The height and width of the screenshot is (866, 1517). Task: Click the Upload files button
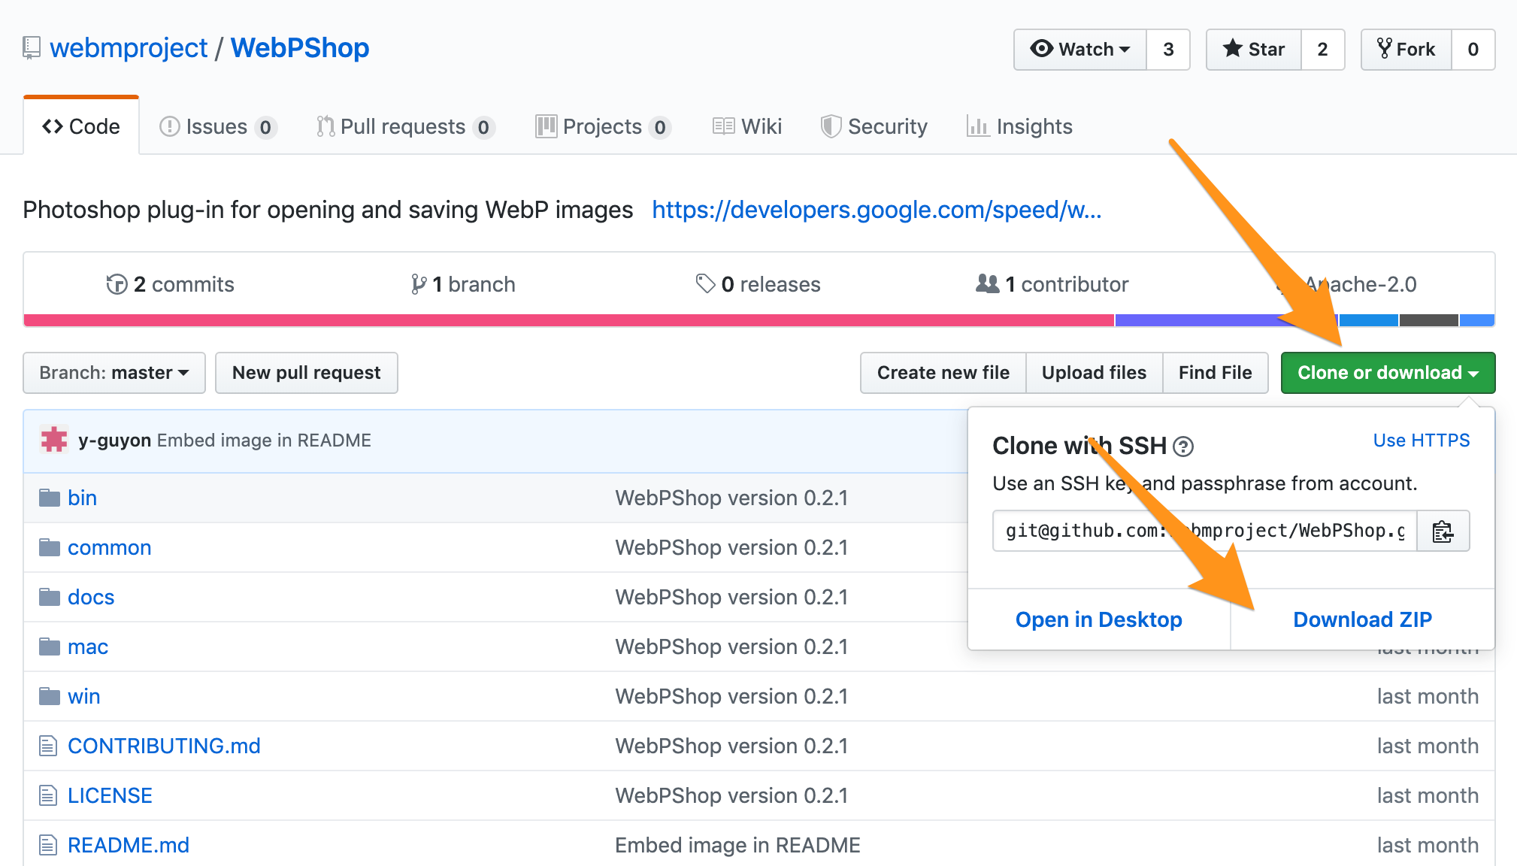tap(1095, 373)
